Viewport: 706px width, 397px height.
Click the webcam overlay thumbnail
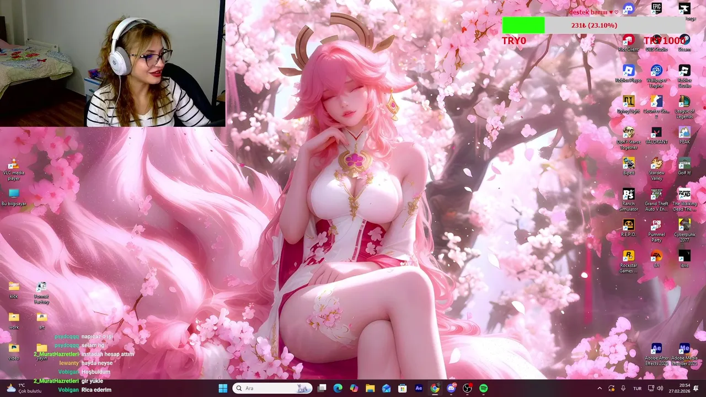(x=113, y=63)
